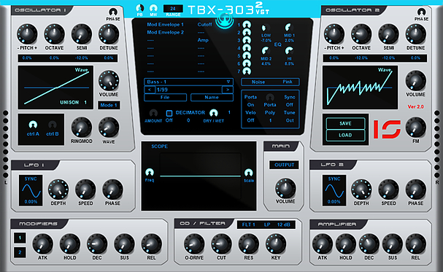
Task: Toggle the Mode 1 selector
Action: click(x=109, y=105)
